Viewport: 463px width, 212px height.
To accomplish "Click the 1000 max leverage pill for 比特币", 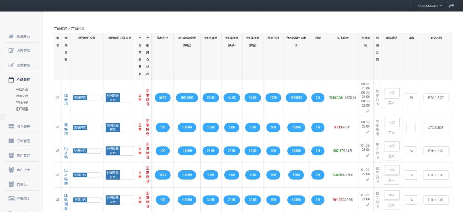I will 274,97.
